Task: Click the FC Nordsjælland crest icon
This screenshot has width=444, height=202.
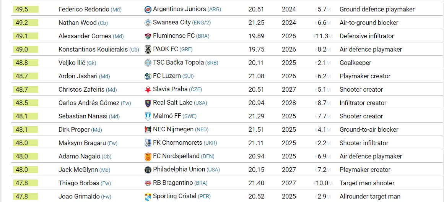Action: pyautogui.click(x=148, y=157)
